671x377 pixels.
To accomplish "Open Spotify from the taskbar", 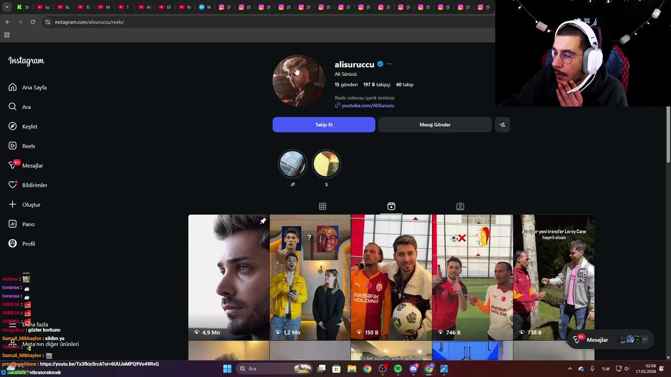I will [398, 369].
